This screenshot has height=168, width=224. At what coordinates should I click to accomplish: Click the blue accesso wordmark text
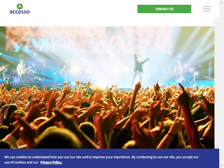[20, 12]
